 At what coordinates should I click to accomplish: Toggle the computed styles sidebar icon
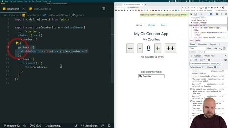click(x=224, y=48)
